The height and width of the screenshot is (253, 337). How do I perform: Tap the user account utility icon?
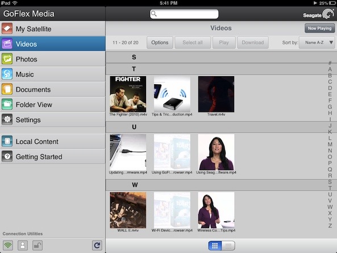tap(23, 246)
